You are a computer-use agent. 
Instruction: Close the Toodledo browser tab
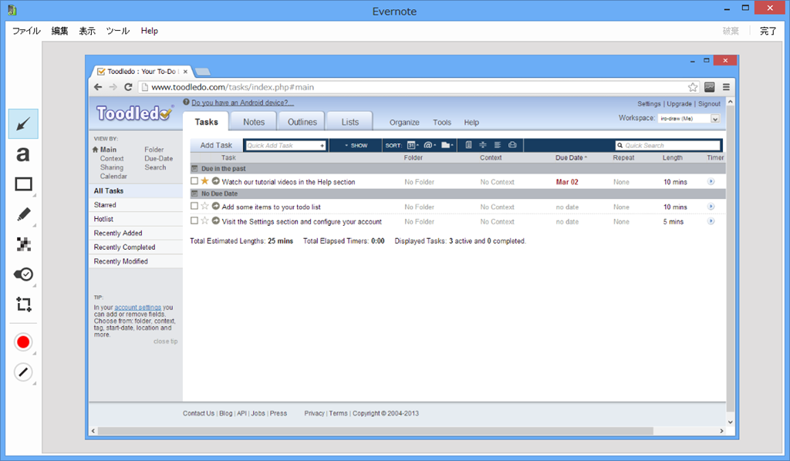click(185, 72)
